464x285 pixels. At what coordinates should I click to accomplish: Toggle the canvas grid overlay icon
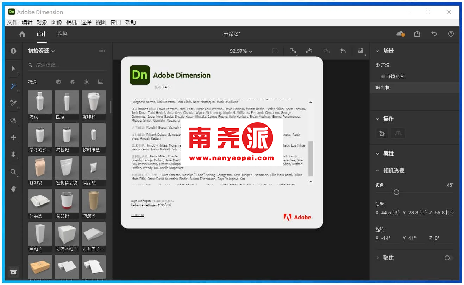(x=275, y=51)
